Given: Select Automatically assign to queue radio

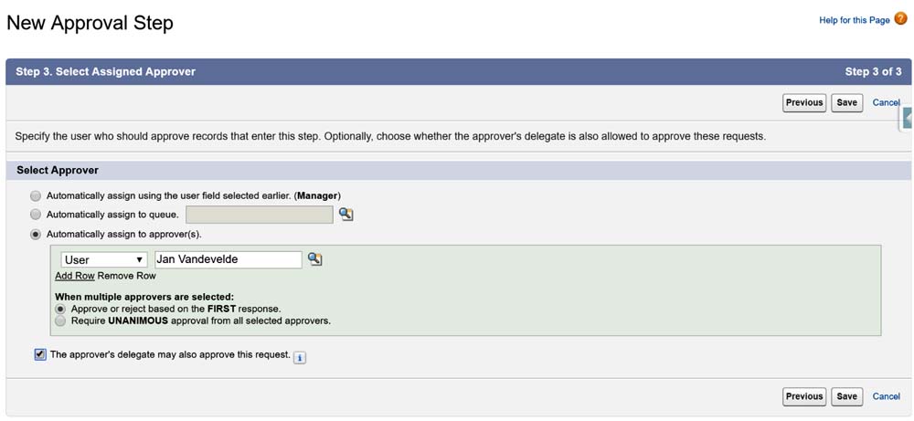Looking at the screenshot, I should point(36,215).
